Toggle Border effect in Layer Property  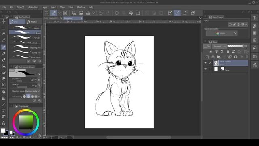pyautogui.click(x=230, y=24)
